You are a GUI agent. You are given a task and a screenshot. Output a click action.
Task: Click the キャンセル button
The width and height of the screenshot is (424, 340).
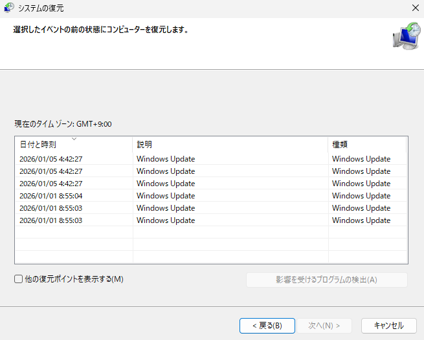[x=389, y=326]
